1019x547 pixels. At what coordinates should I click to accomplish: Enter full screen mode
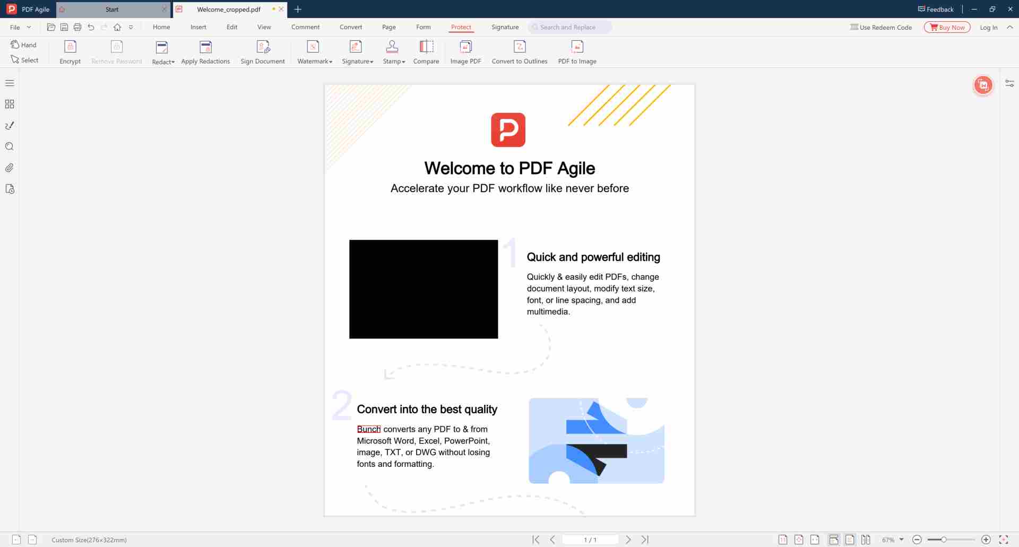click(1004, 540)
